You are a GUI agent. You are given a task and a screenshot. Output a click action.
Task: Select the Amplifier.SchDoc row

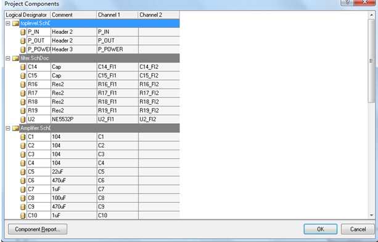pos(99,128)
